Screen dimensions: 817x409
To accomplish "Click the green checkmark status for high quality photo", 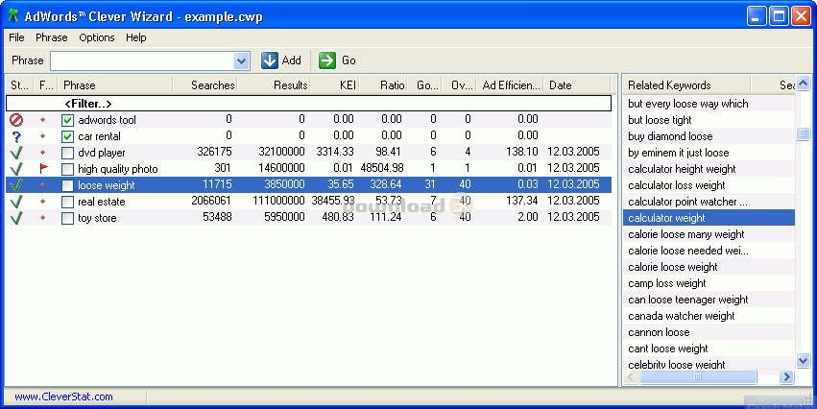I will pos(16,169).
